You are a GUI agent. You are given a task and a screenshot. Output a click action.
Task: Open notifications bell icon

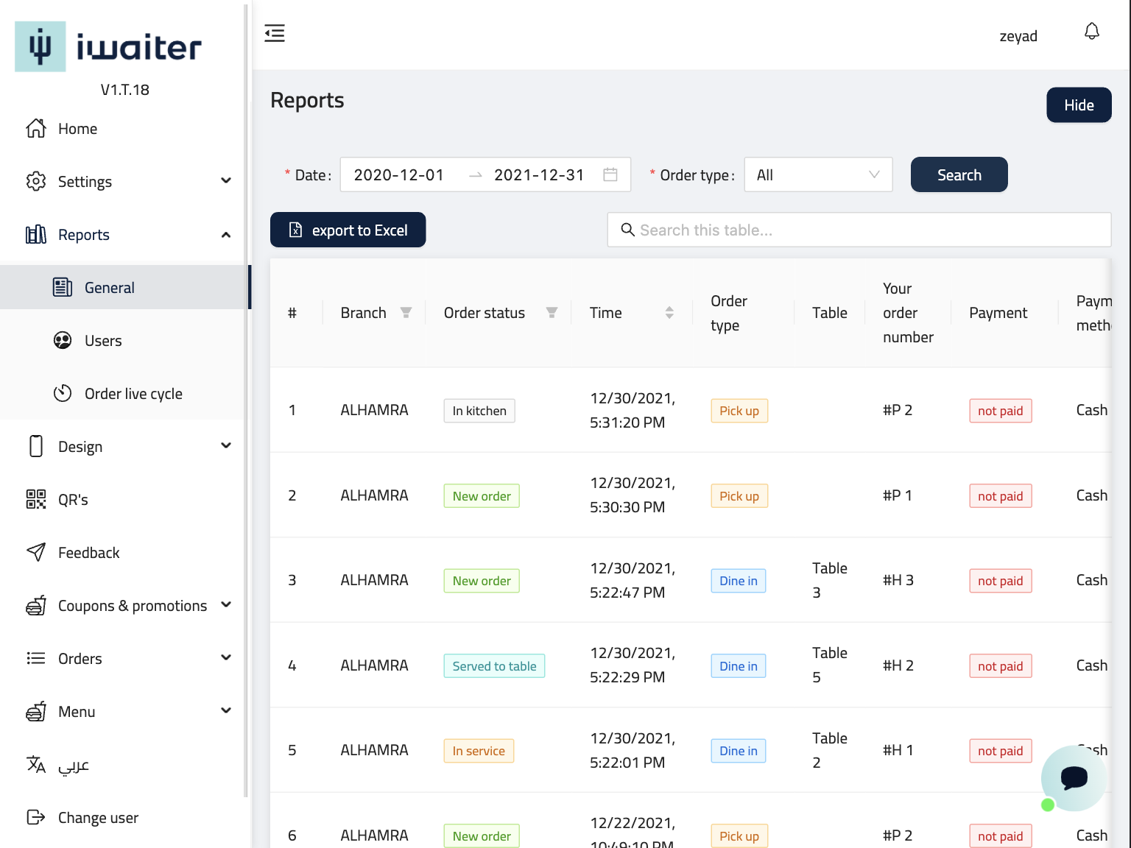tap(1091, 32)
